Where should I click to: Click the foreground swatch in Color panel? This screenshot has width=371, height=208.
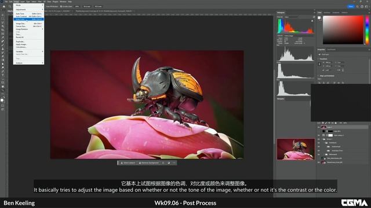(x=319, y=18)
